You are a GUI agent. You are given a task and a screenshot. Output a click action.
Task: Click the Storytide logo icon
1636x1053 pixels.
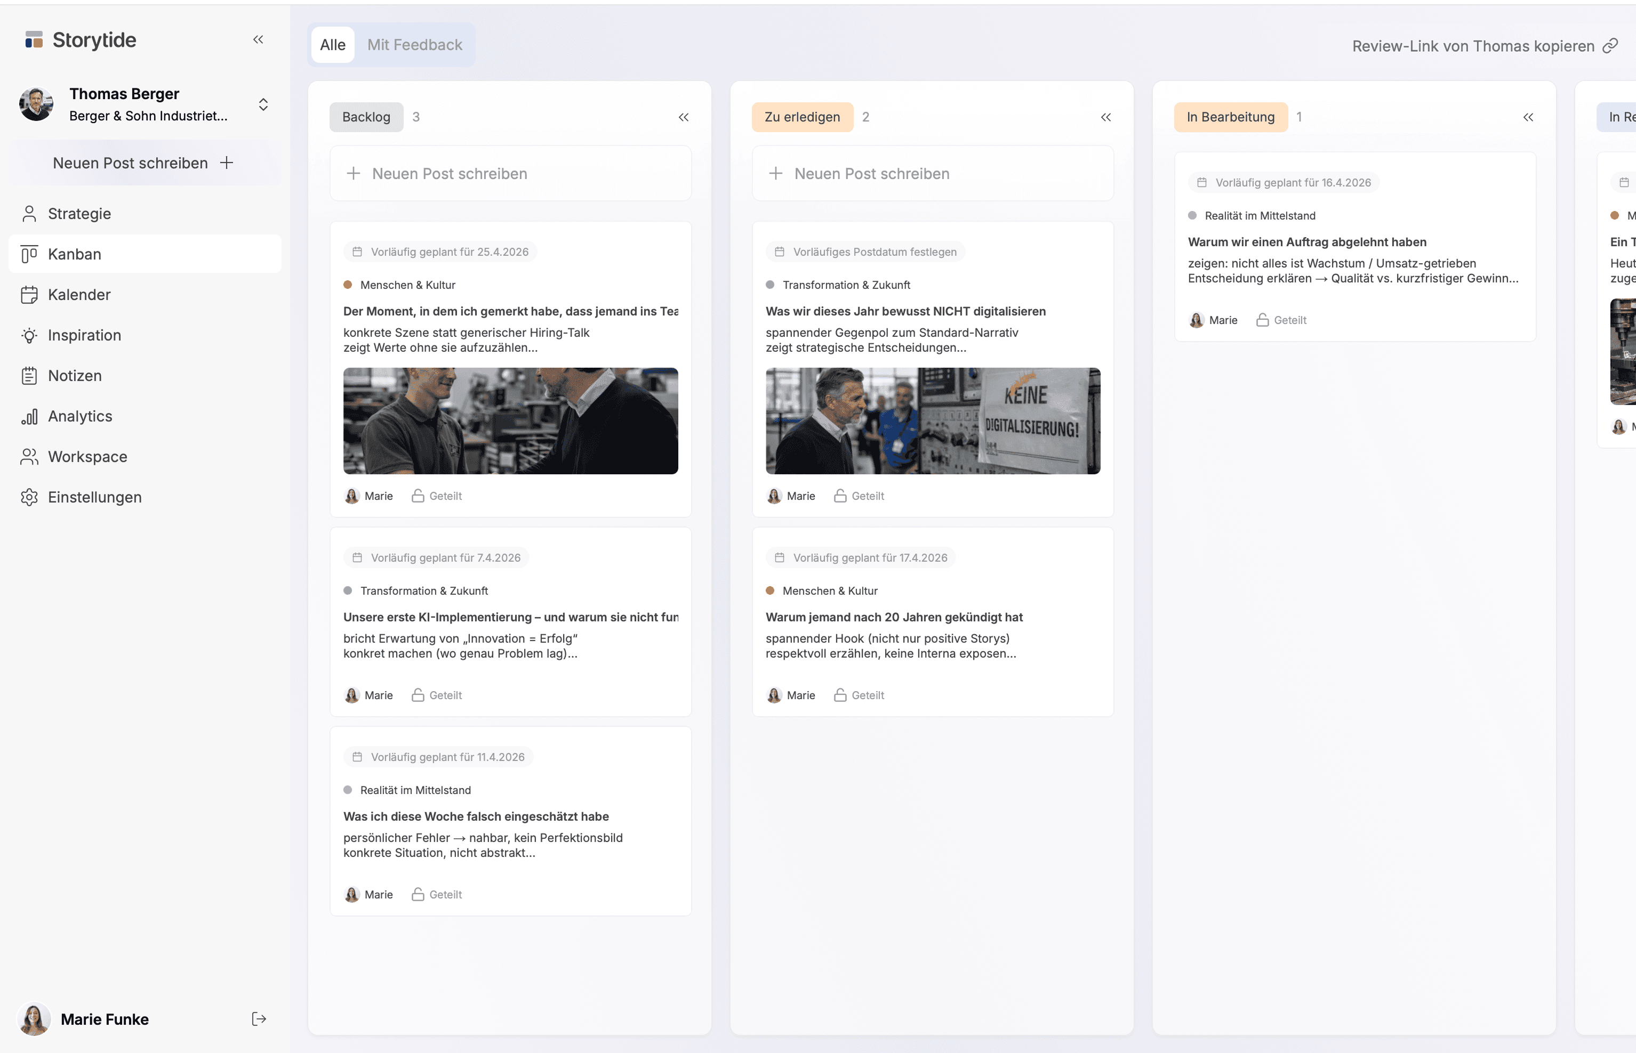34,39
